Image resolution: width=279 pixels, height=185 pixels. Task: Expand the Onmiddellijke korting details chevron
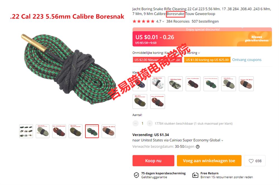[199, 53]
